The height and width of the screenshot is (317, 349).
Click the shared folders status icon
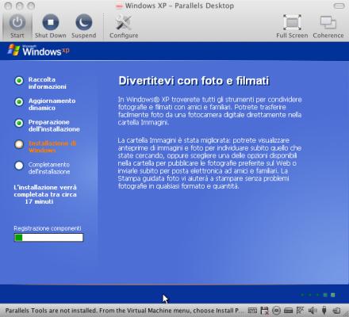click(336, 311)
